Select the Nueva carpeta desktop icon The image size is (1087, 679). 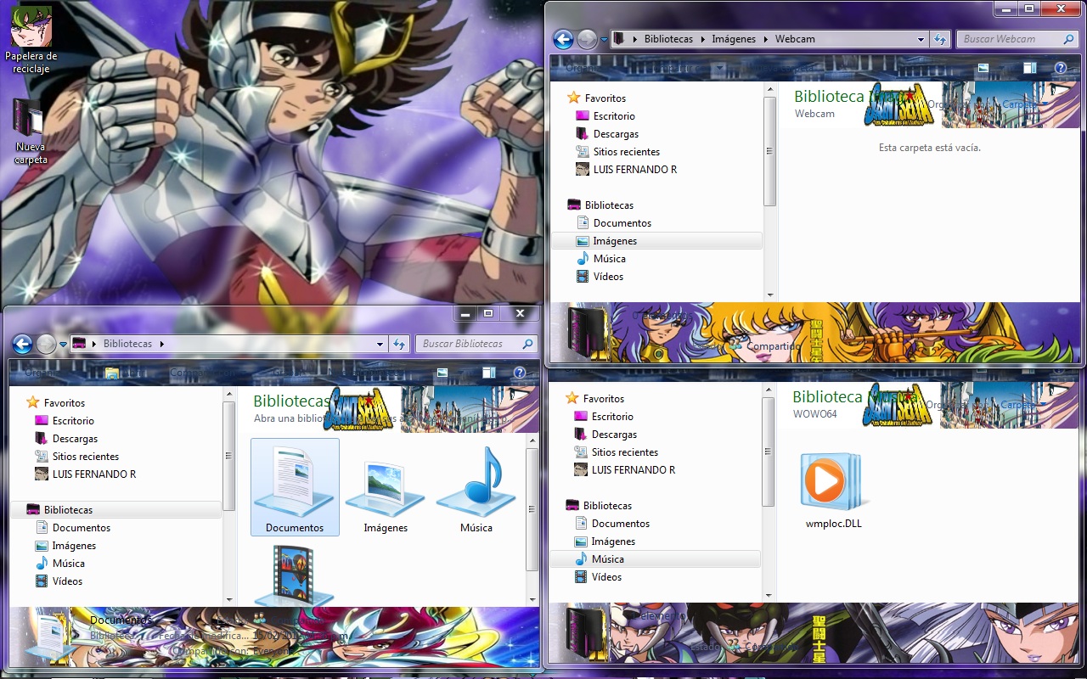pyautogui.click(x=31, y=131)
